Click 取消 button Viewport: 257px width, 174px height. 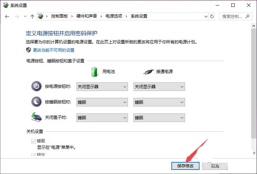tap(215, 166)
